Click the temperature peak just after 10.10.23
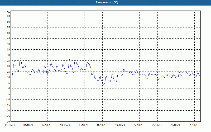211x132 pixels. 69,60
